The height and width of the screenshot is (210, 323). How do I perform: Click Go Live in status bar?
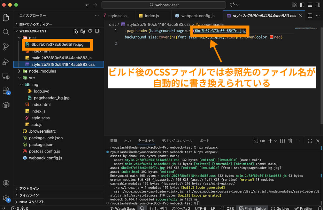[x=280, y=208]
